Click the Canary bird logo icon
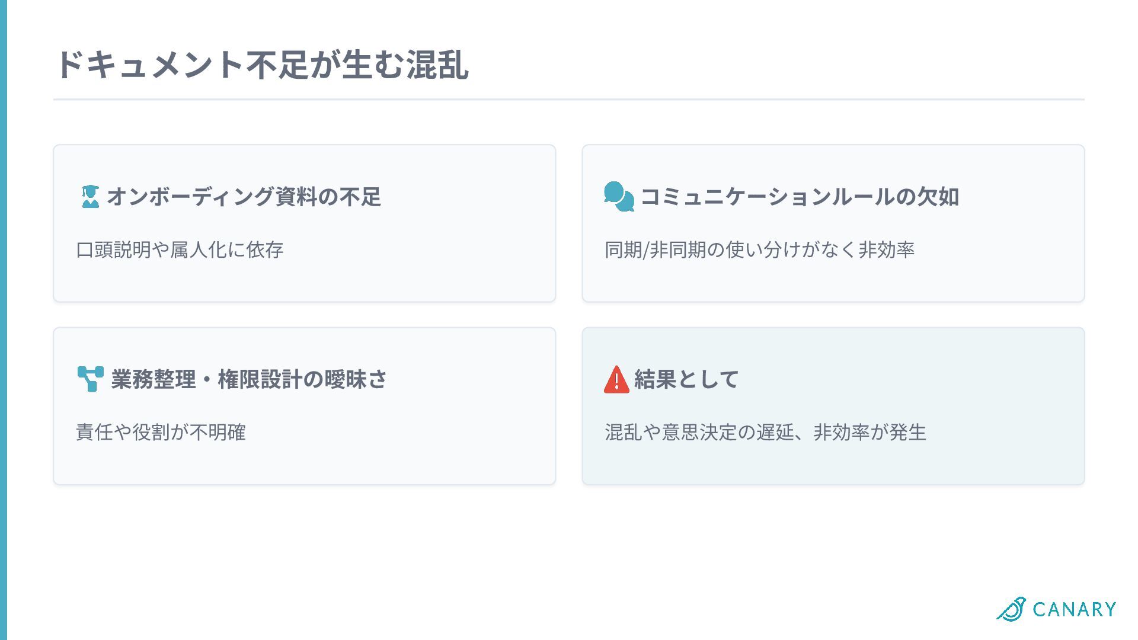Image resolution: width=1138 pixels, height=640 pixels. 1011,609
